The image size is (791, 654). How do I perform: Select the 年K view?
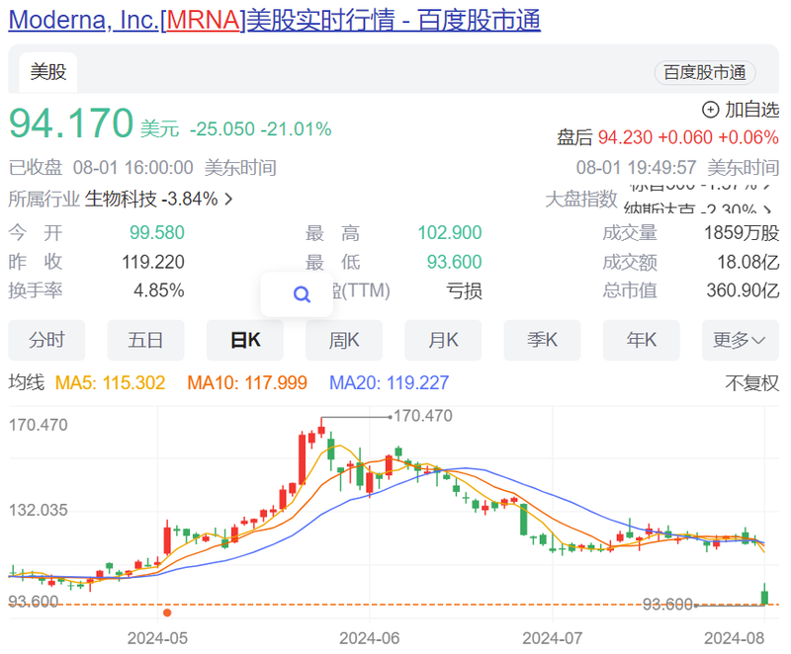(x=641, y=340)
